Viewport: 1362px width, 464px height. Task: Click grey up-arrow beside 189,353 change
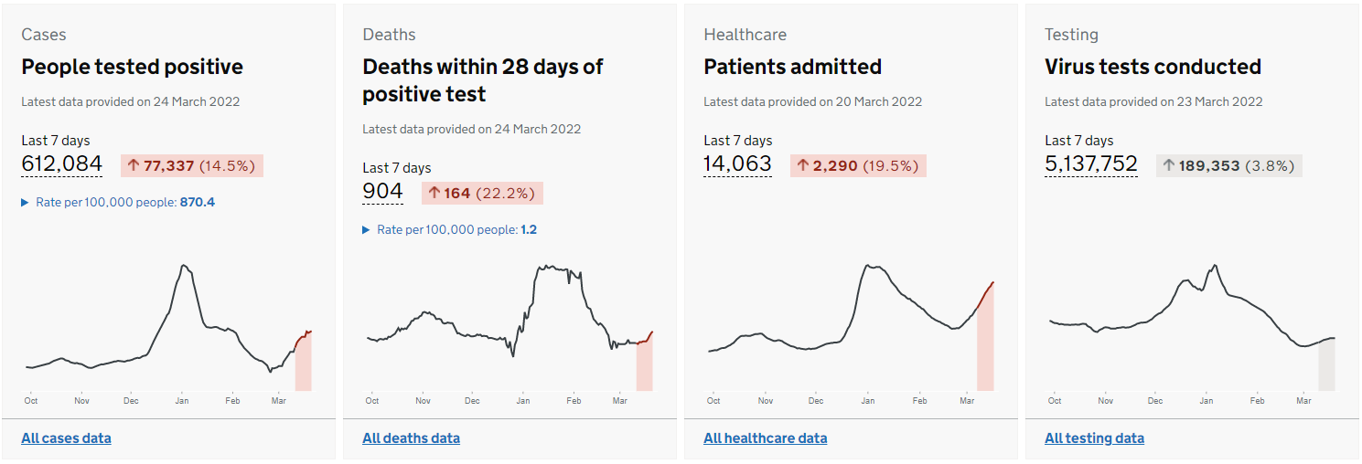coord(1168,165)
